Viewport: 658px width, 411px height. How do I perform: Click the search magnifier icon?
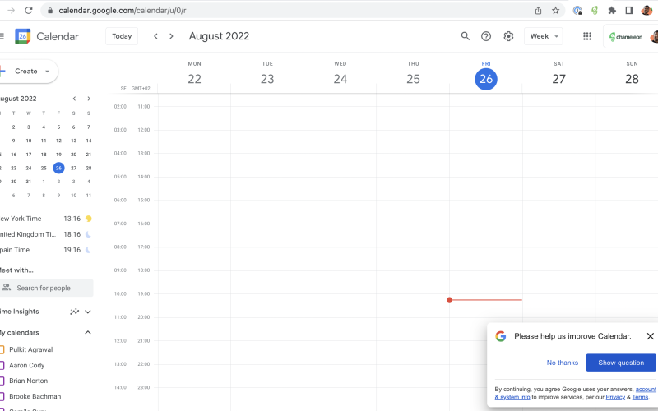coord(466,36)
